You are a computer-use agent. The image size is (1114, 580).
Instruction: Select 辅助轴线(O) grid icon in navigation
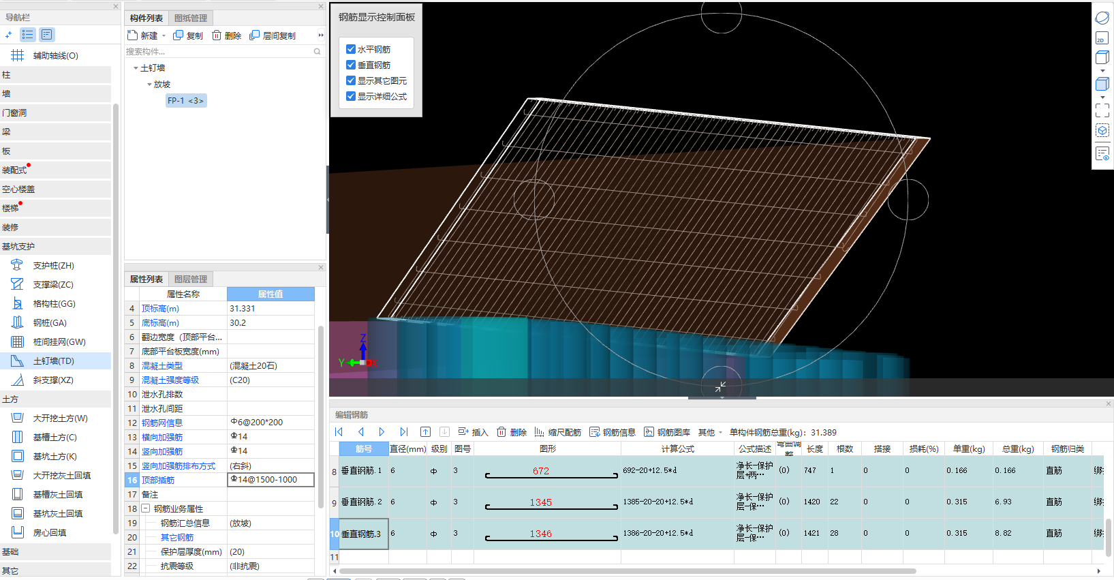17,55
